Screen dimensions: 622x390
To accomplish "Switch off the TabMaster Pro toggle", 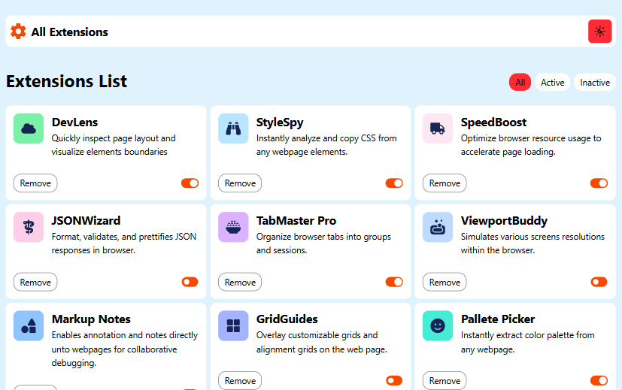I will (x=394, y=282).
